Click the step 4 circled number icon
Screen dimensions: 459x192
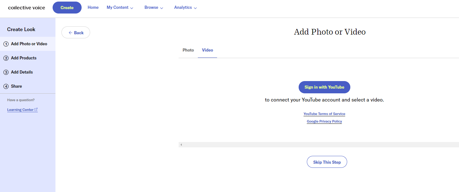[6, 86]
